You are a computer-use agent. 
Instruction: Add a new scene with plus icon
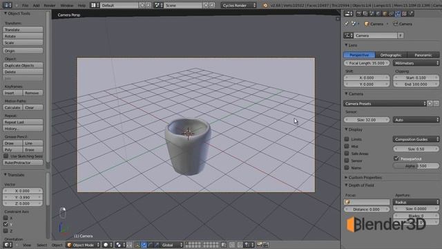click(x=206, y=5)
